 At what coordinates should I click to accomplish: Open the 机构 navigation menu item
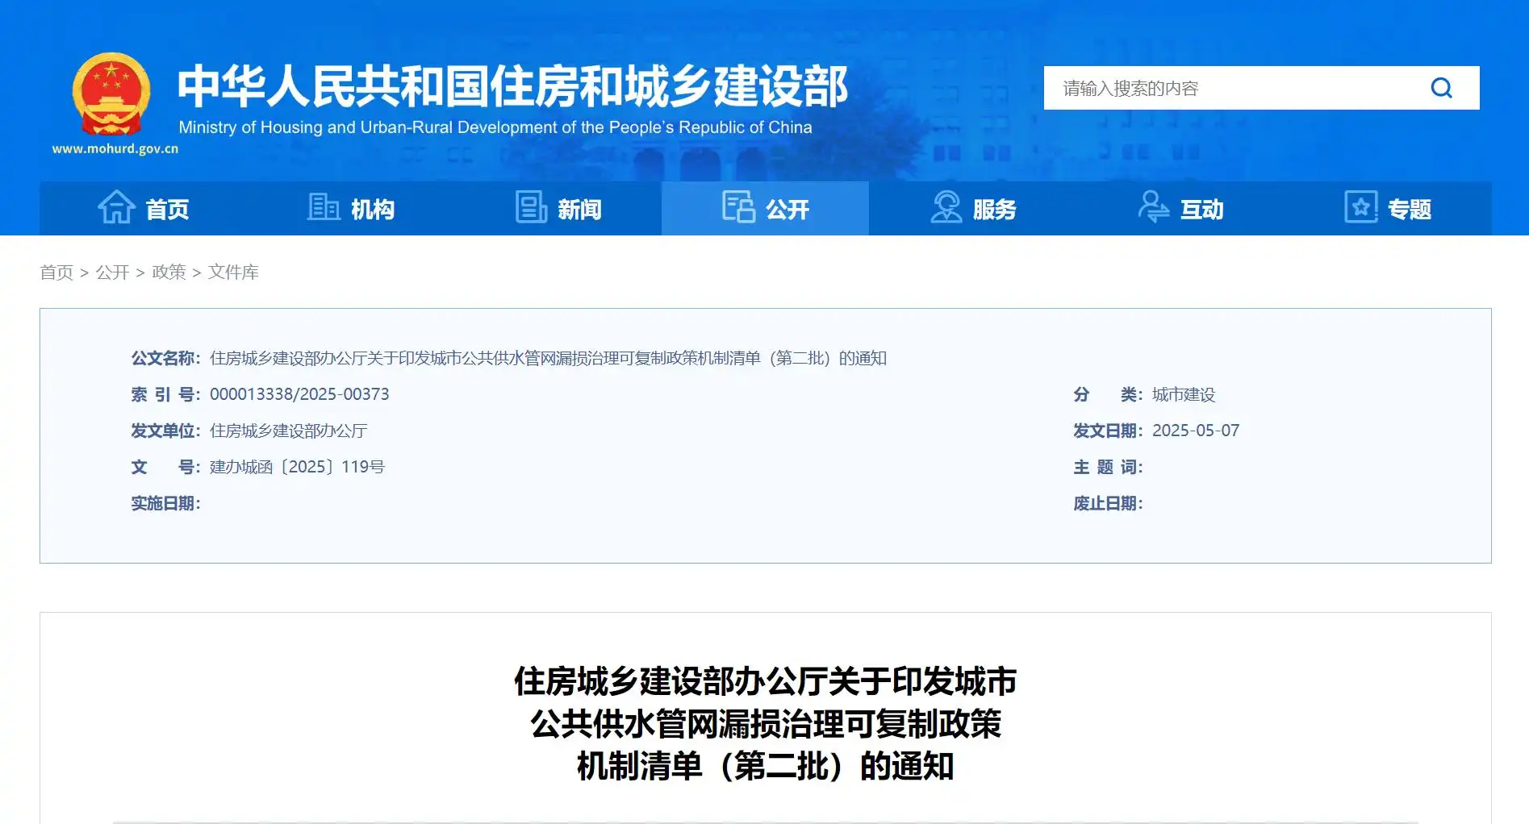(373, 210)
